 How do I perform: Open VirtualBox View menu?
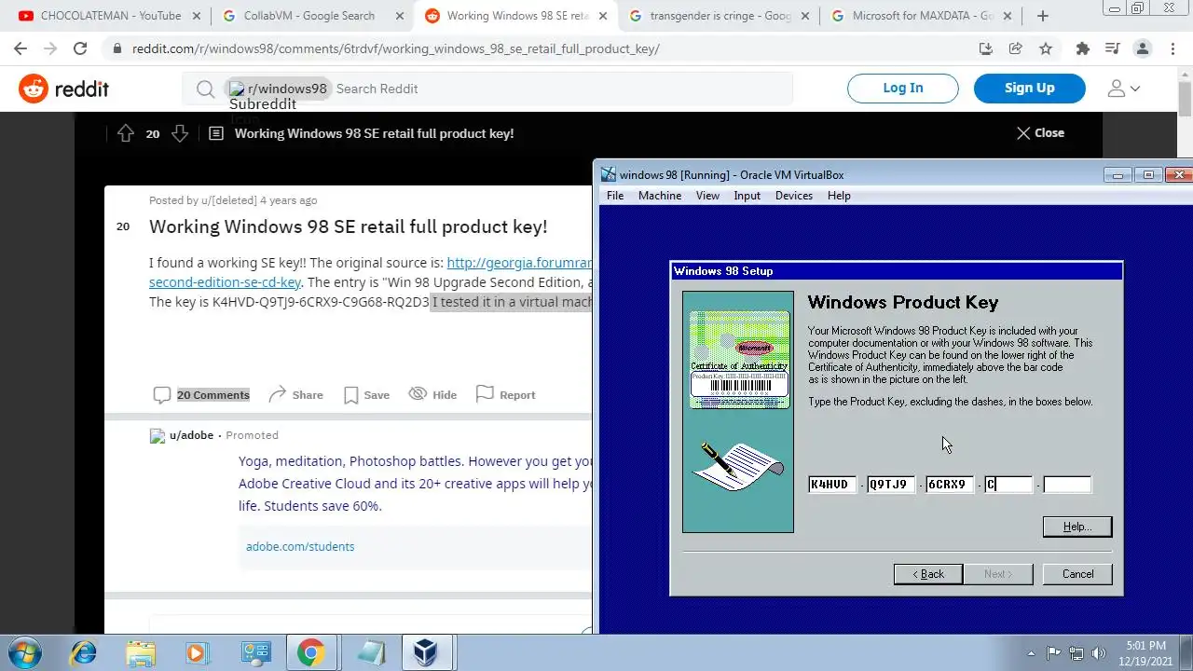click(x=707, y=196)
